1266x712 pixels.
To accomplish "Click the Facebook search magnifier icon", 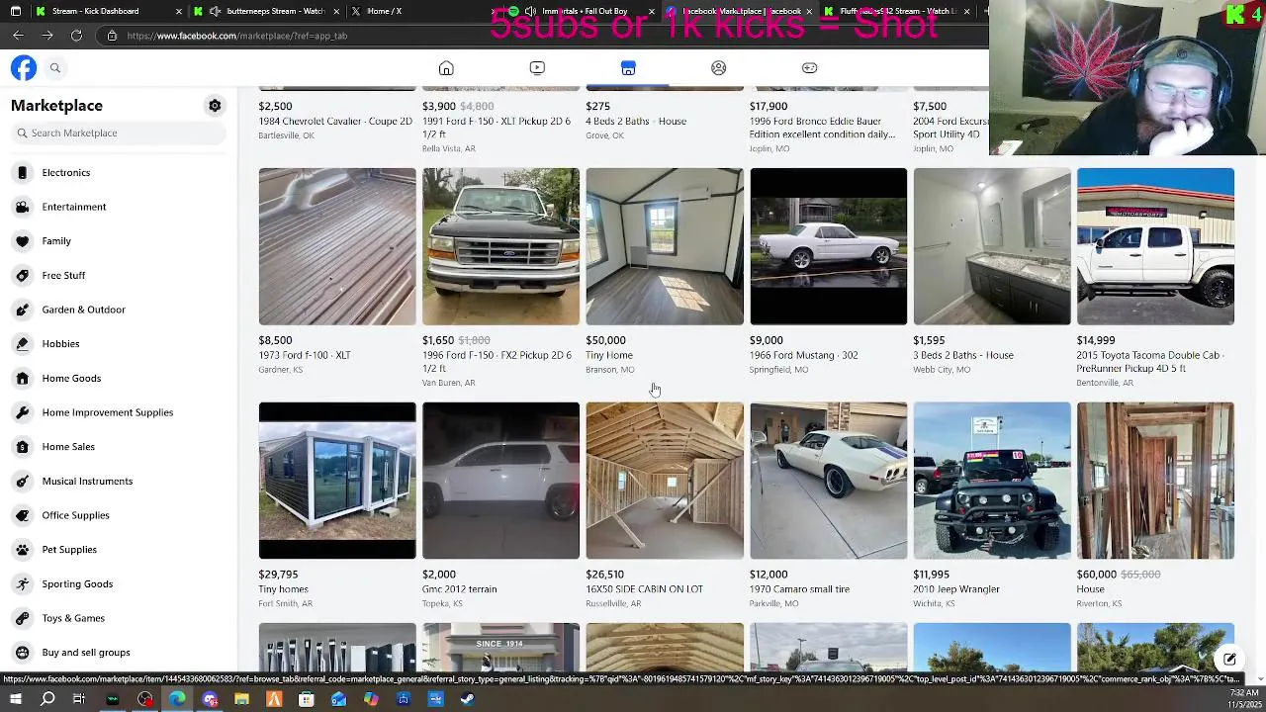I will 55,67.
